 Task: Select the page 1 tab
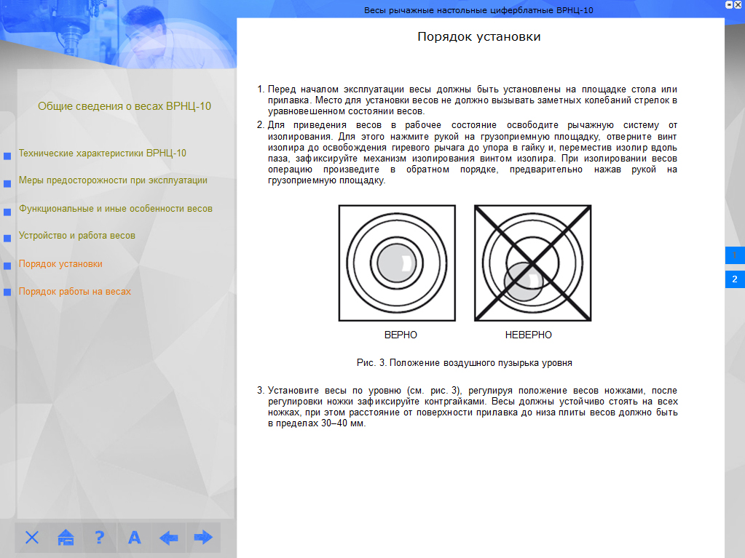coord(734,255)
